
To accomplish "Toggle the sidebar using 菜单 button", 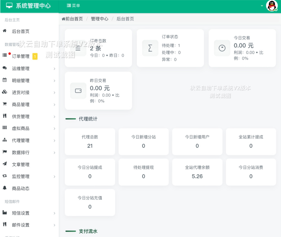I will (x=73, y=6).
